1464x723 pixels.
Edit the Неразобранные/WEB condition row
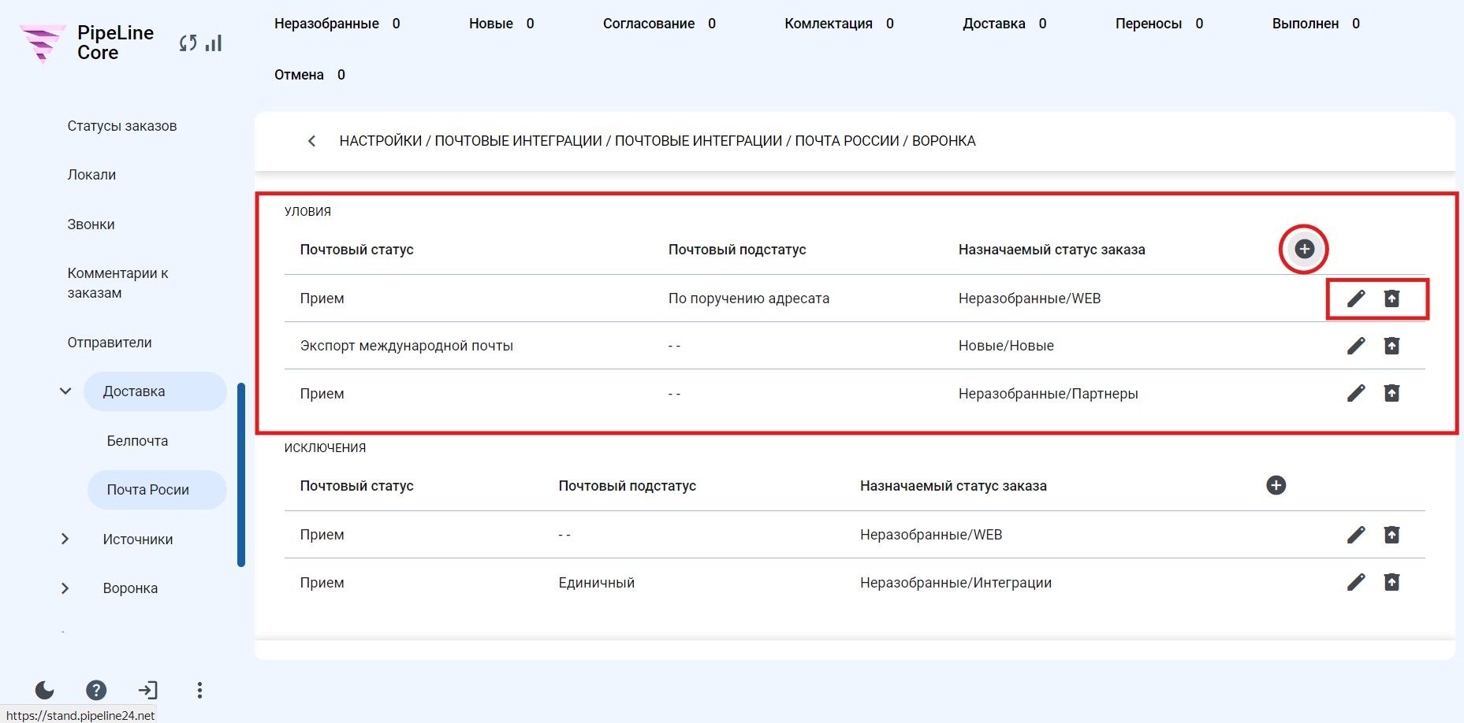pyautogui.click(x=1355, y=298)
